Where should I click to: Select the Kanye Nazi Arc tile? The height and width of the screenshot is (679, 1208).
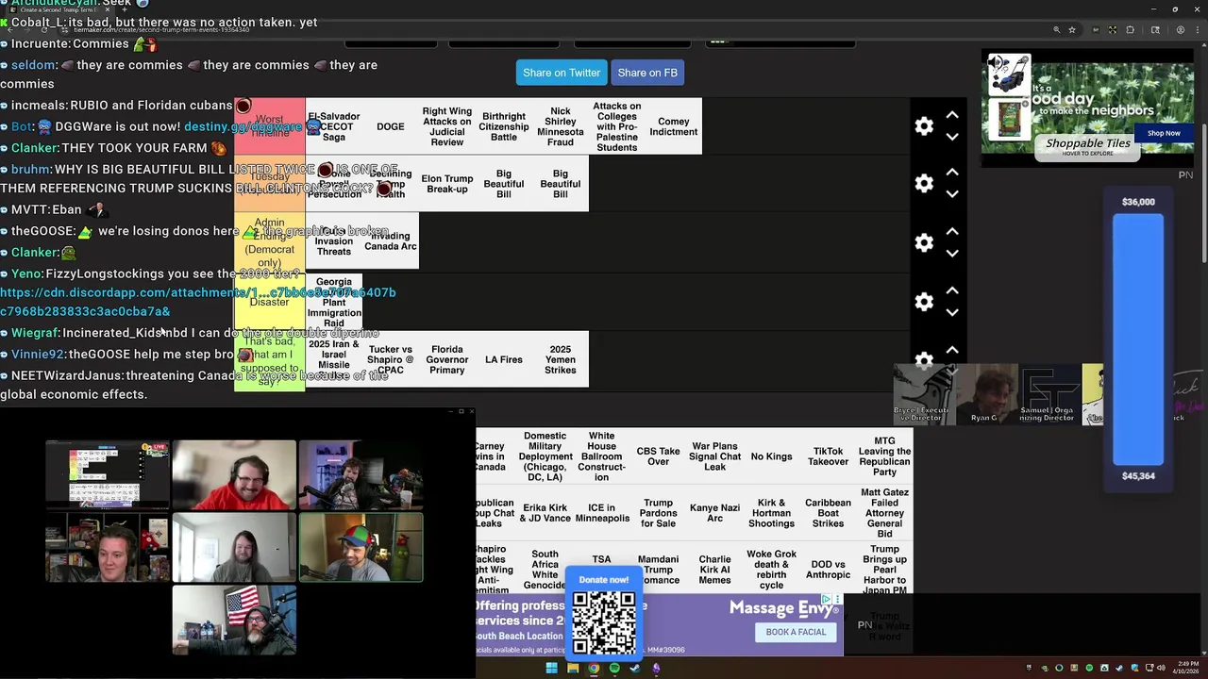[714, 513]
